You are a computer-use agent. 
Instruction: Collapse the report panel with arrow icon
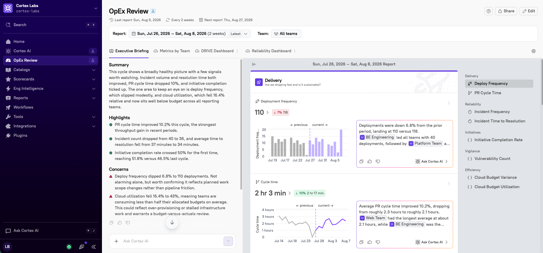(254, 64)
